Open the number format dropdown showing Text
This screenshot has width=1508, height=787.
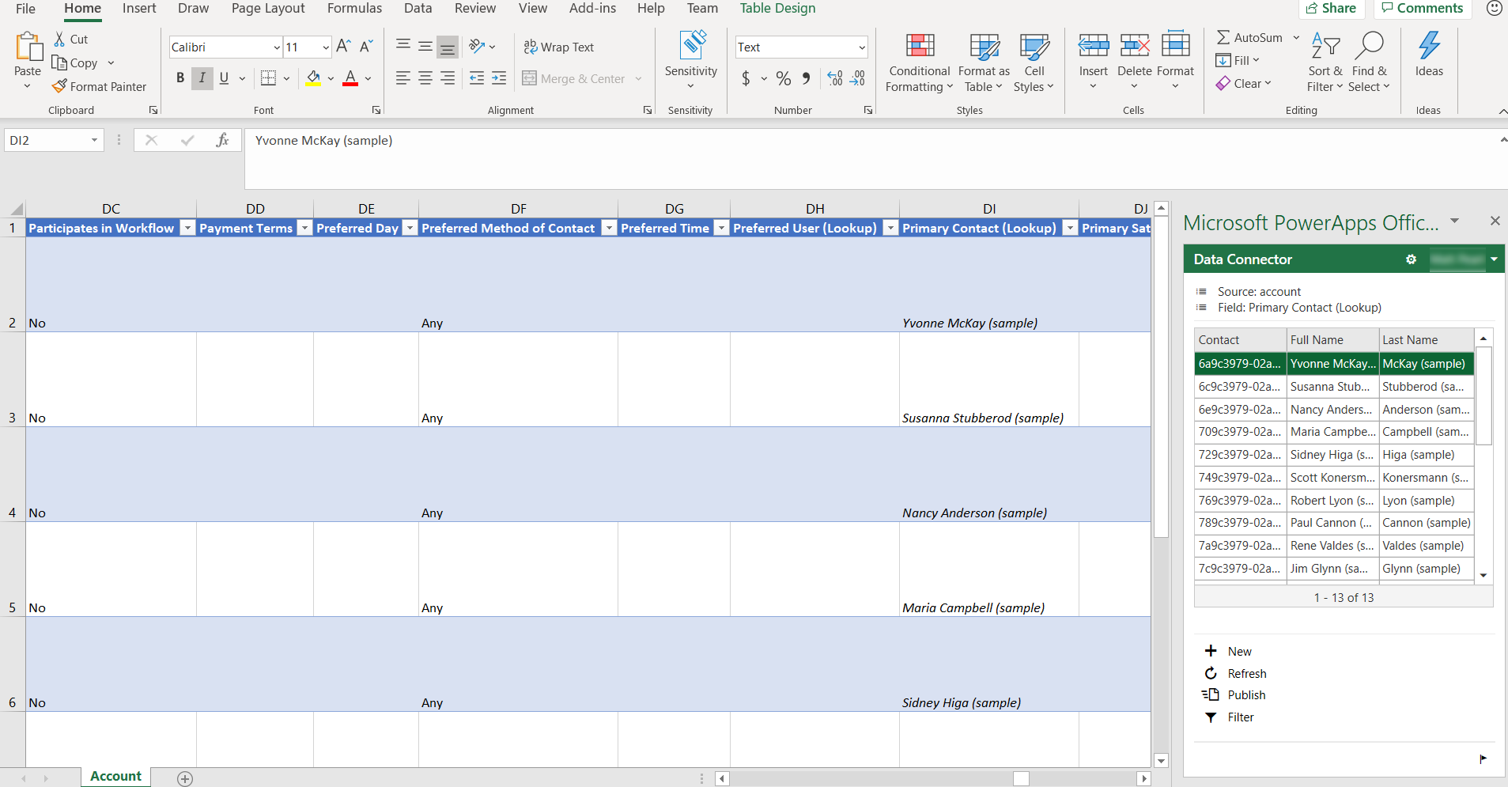[862, 47]
